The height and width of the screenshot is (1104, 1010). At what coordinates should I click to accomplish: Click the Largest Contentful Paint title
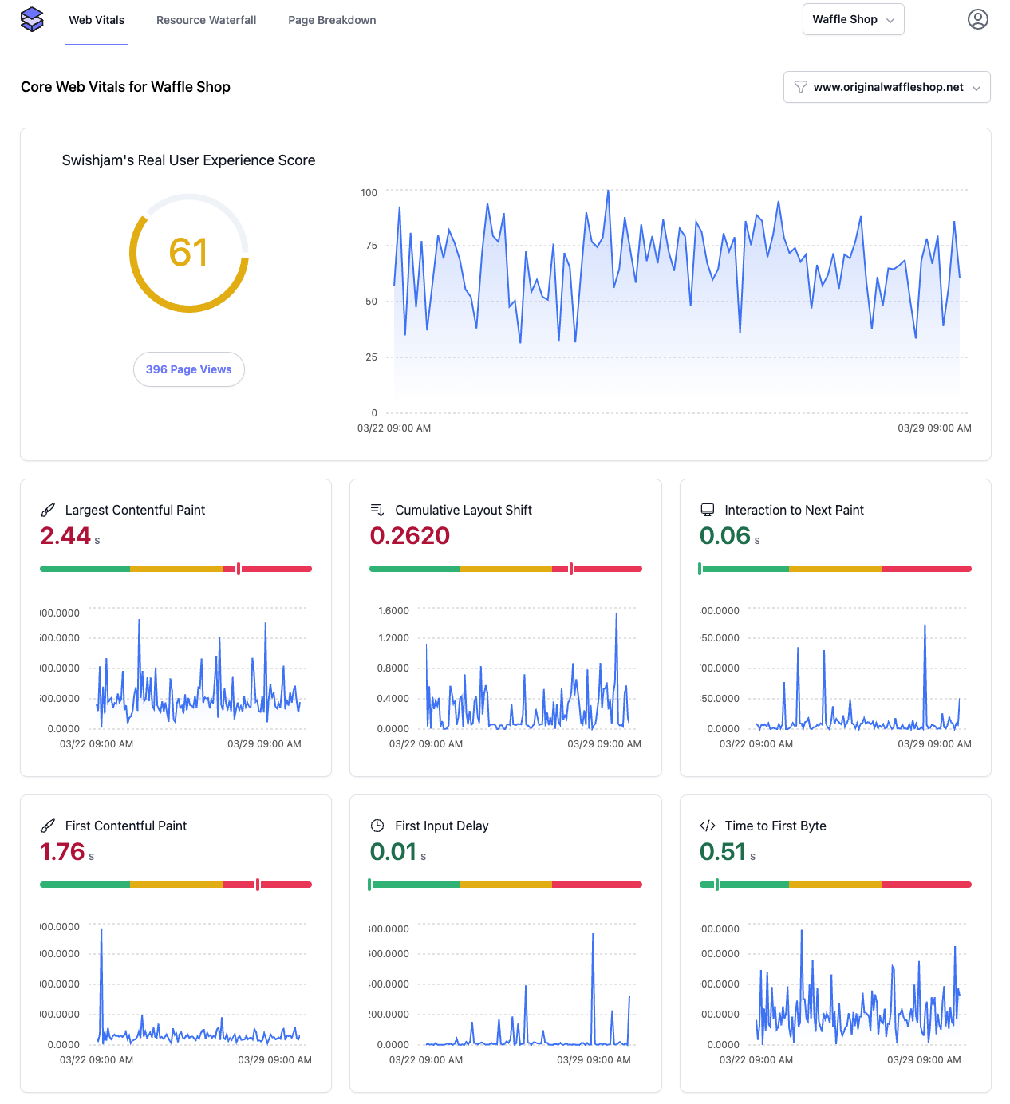[135, 510]
